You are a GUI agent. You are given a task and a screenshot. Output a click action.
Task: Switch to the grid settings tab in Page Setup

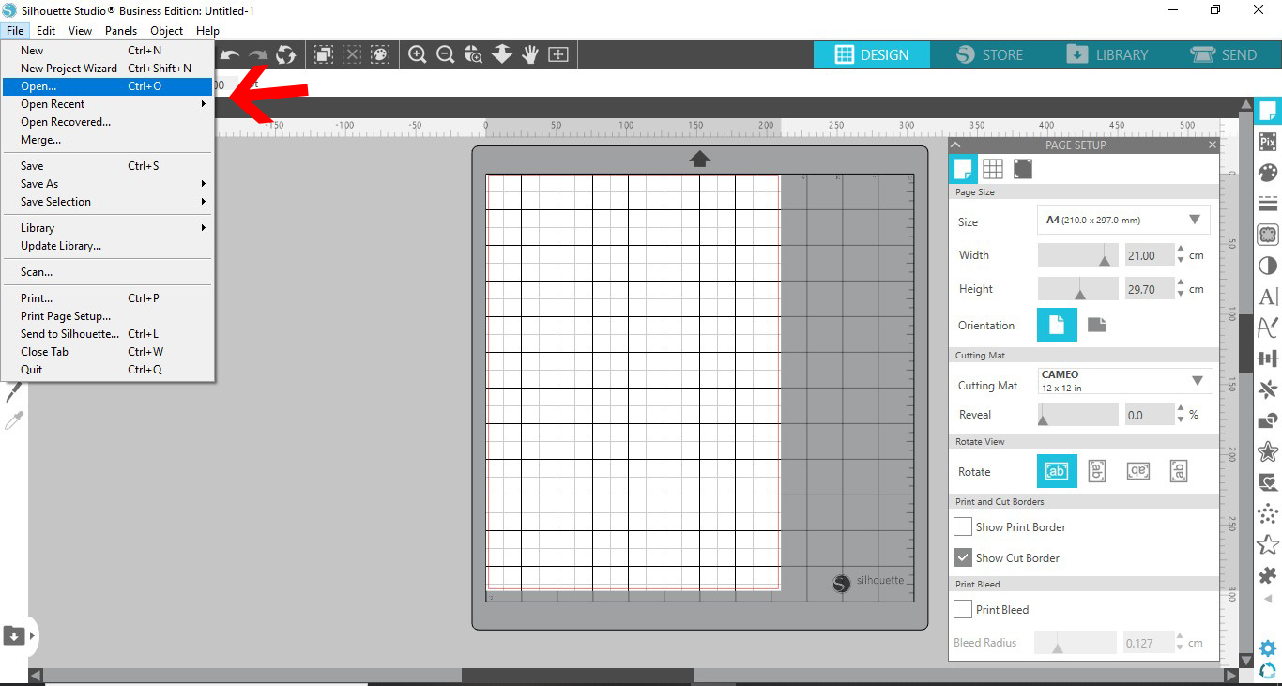[x=993, y=169]
